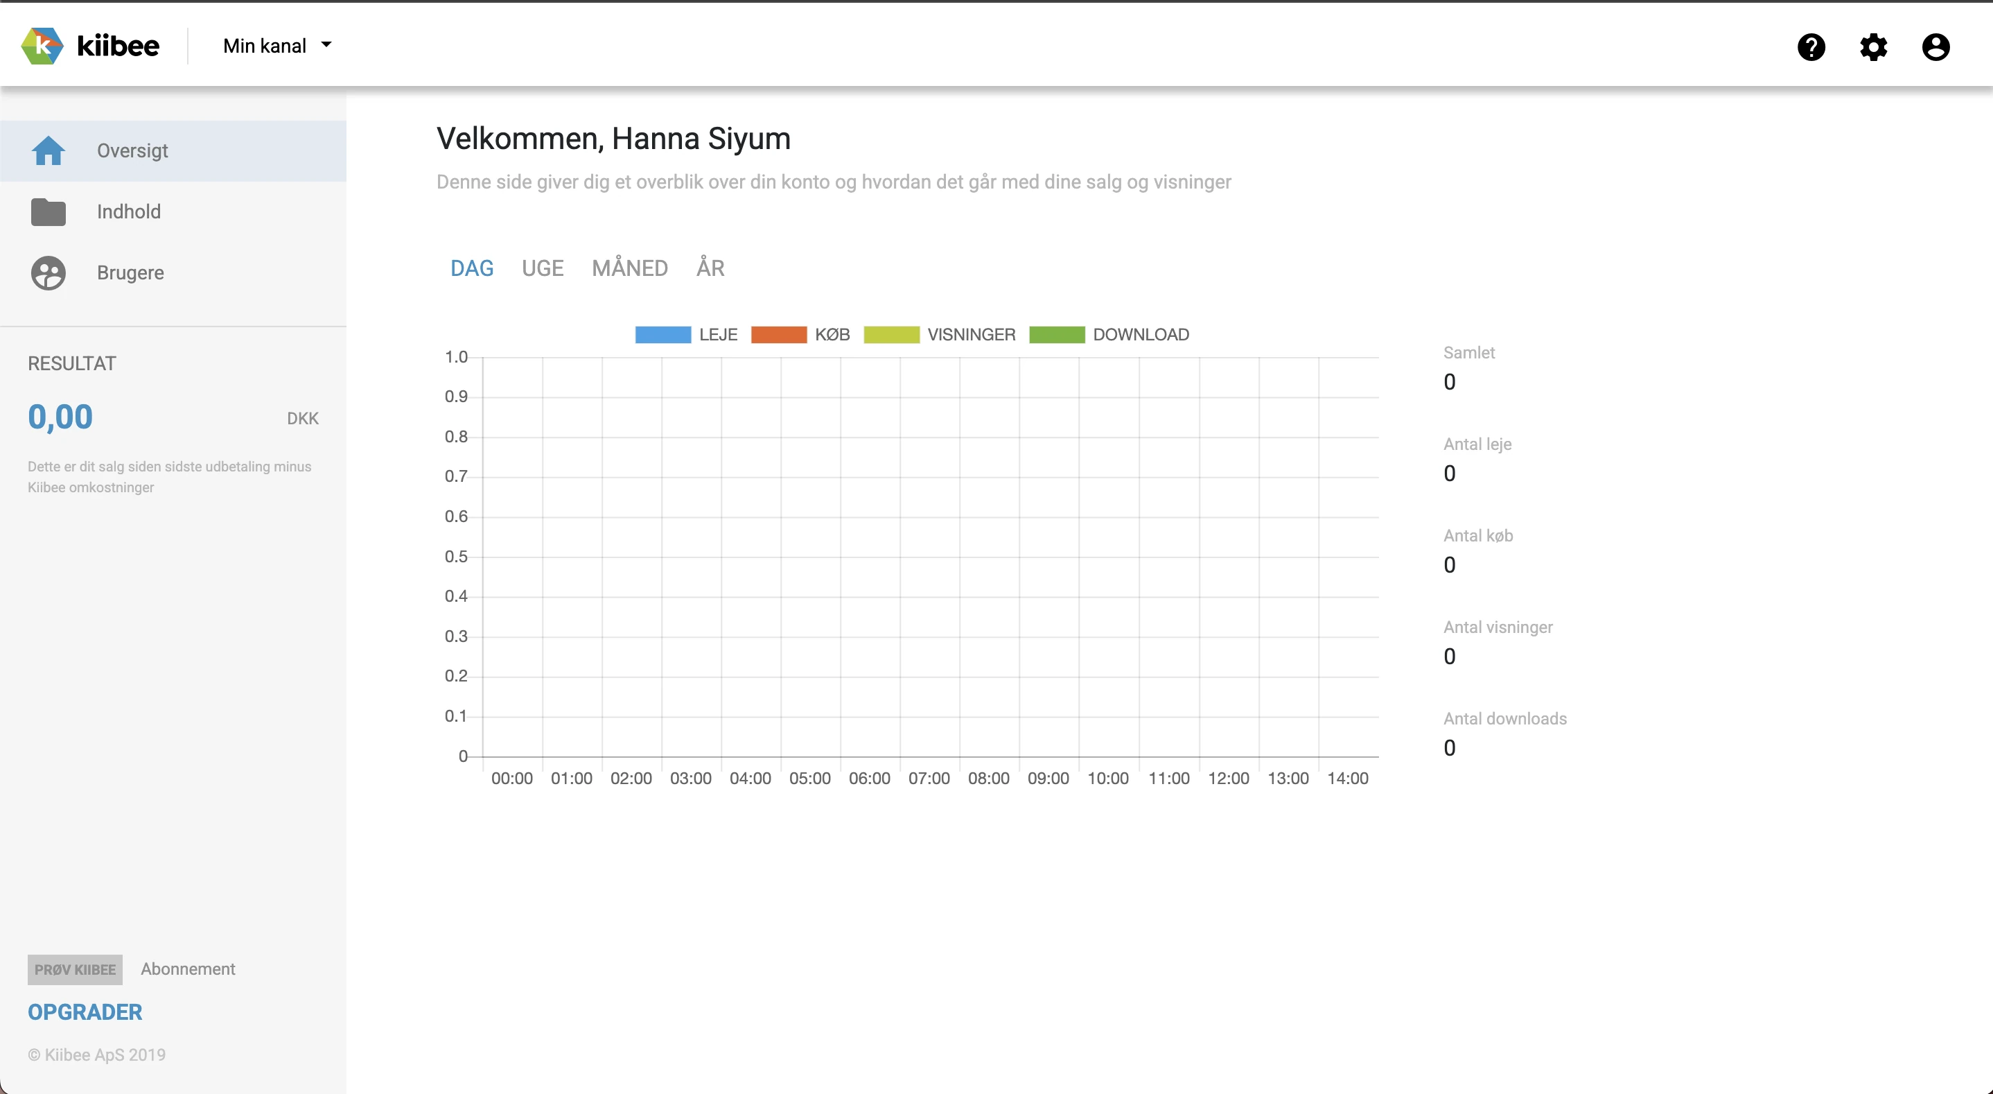
Task: Click the 00:00 chart axis label
Action: [512, 778]
